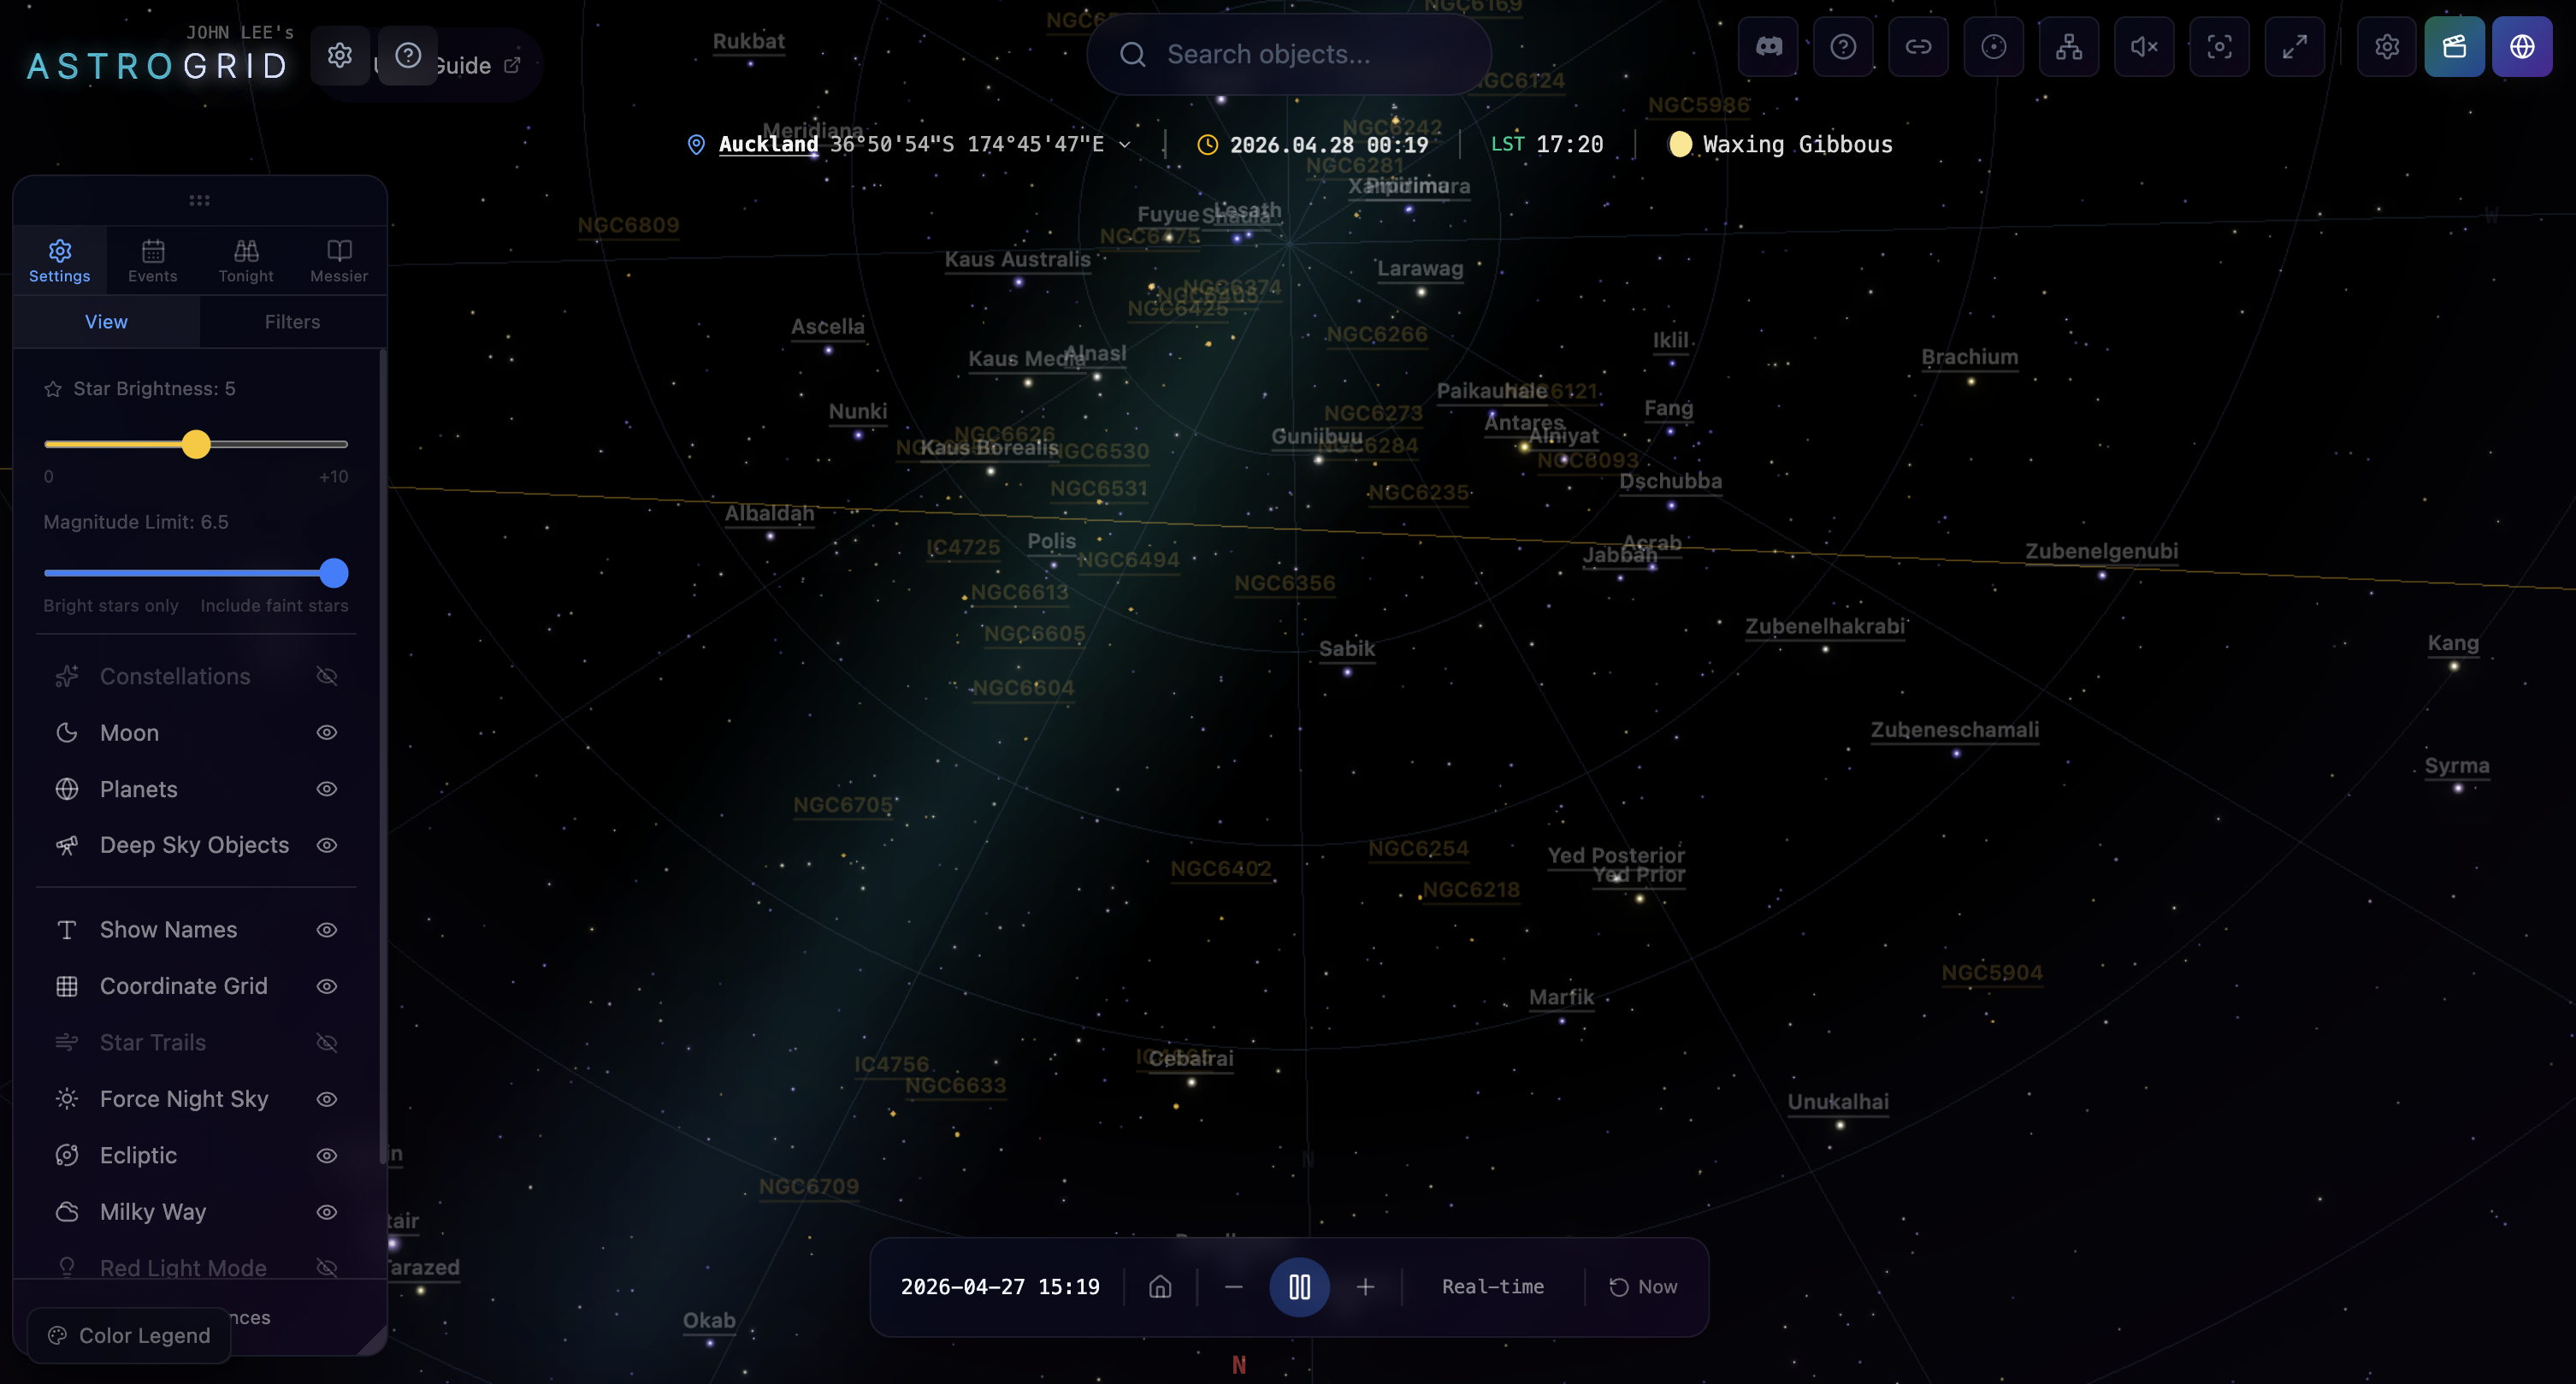2576x1384 pixels.
Task: Open the Filters tab
Action: (x=292, y=321)
